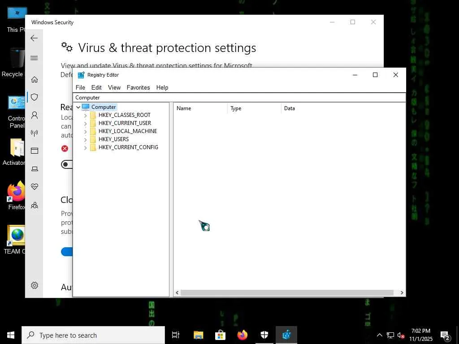Click the Type column header

254,108
